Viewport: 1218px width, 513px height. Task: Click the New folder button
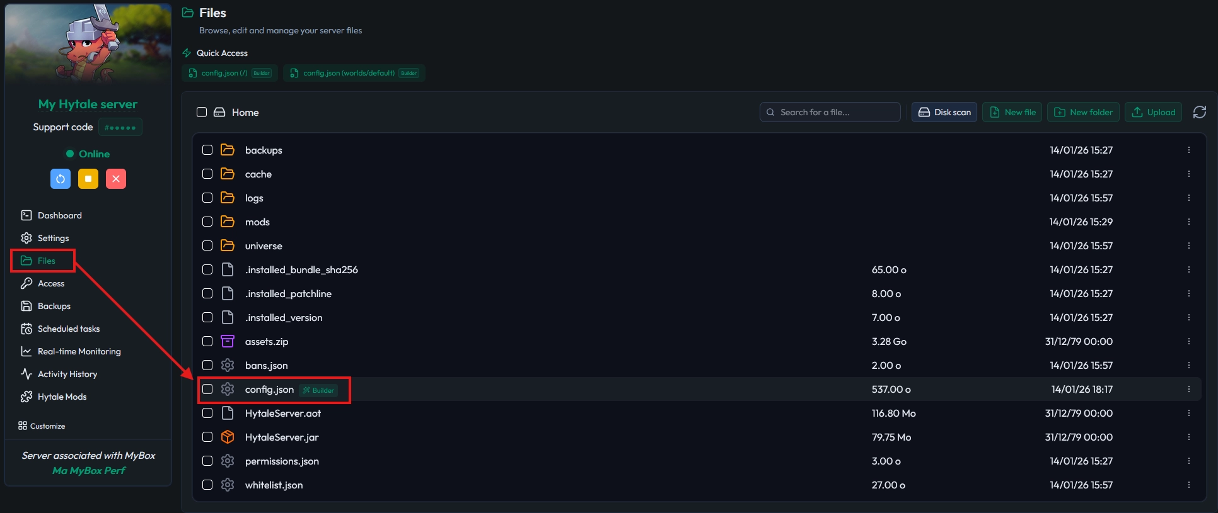[x=1083, y=112]
